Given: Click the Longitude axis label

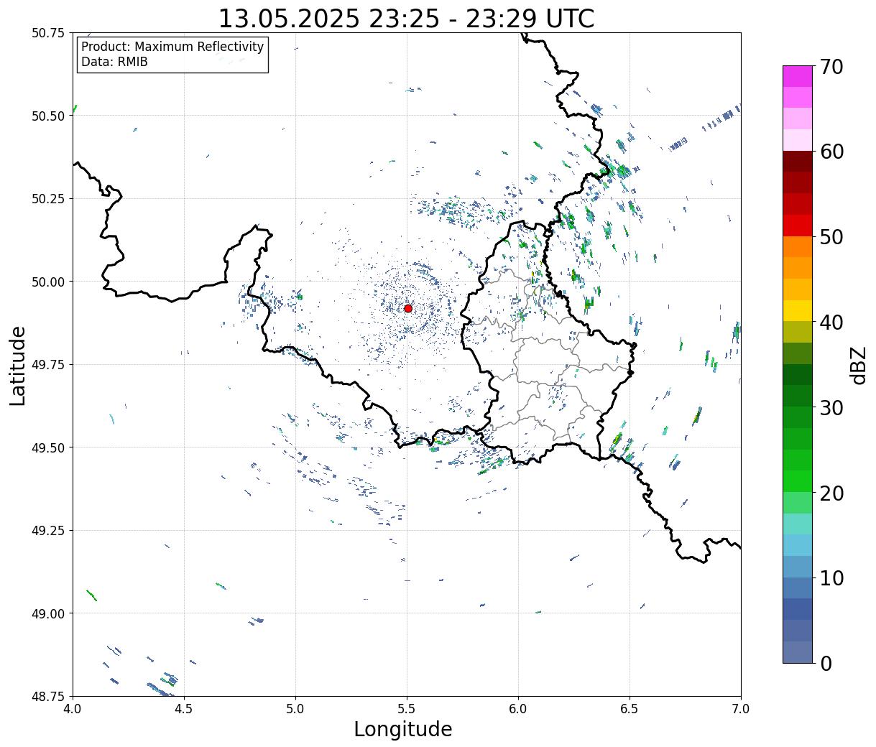Looking at the screenshot, I should (x=403, y=729).
